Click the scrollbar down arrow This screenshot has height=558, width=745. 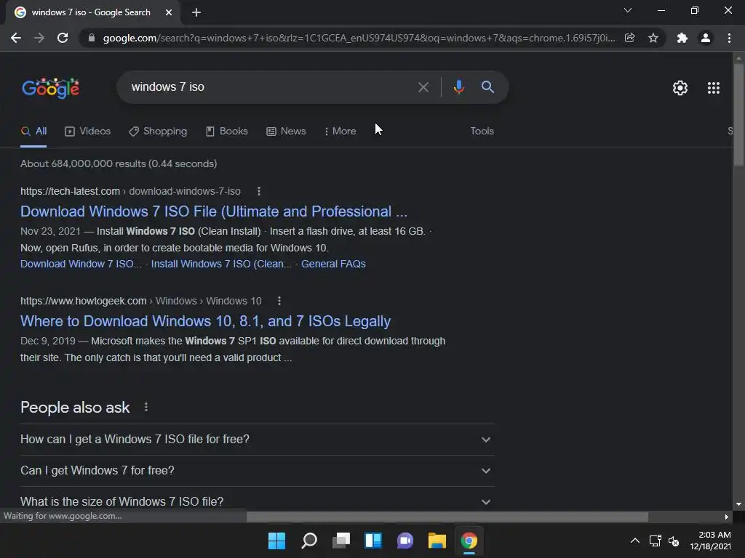(x=738, y=504)
